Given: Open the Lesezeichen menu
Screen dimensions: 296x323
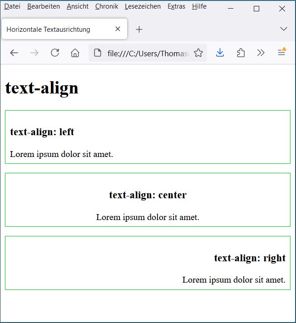Looking at the screenshot, I should (143, 6).
